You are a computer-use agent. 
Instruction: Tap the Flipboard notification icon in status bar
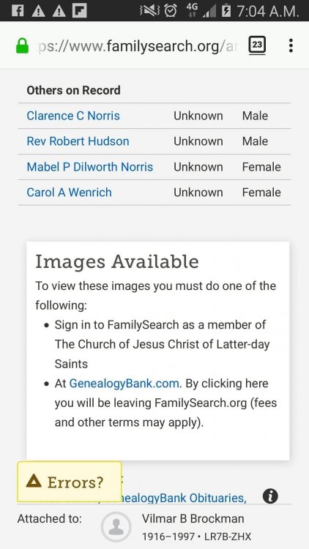[80, 10]
